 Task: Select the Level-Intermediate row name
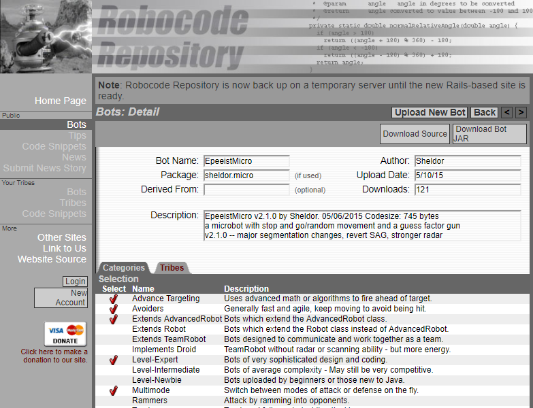(x=166, y=370)
